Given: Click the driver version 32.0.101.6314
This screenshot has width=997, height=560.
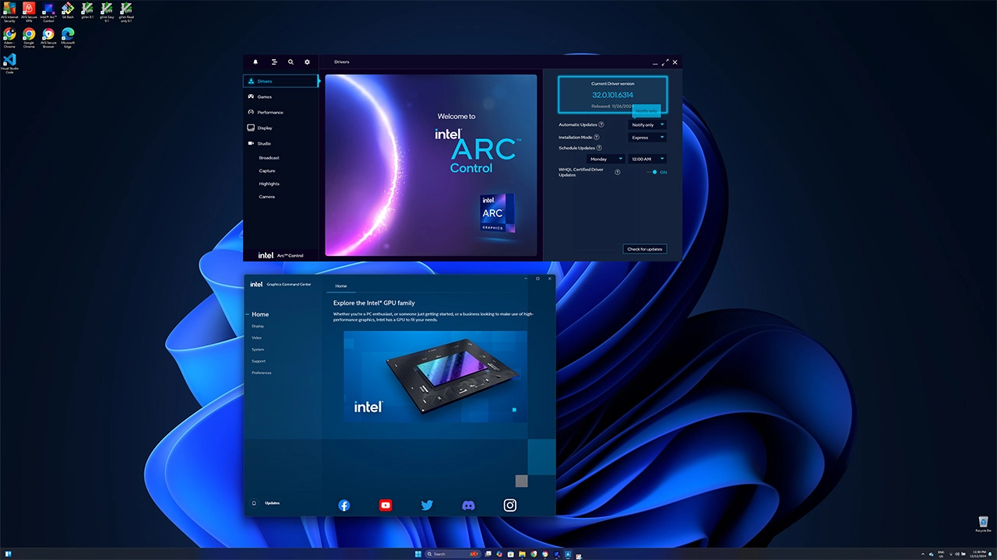Looking at the screenshot, I should point(613,95).
